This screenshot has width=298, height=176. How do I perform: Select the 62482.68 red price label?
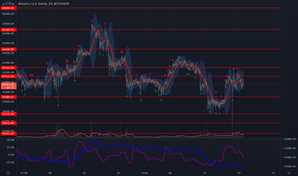point(9,68)
